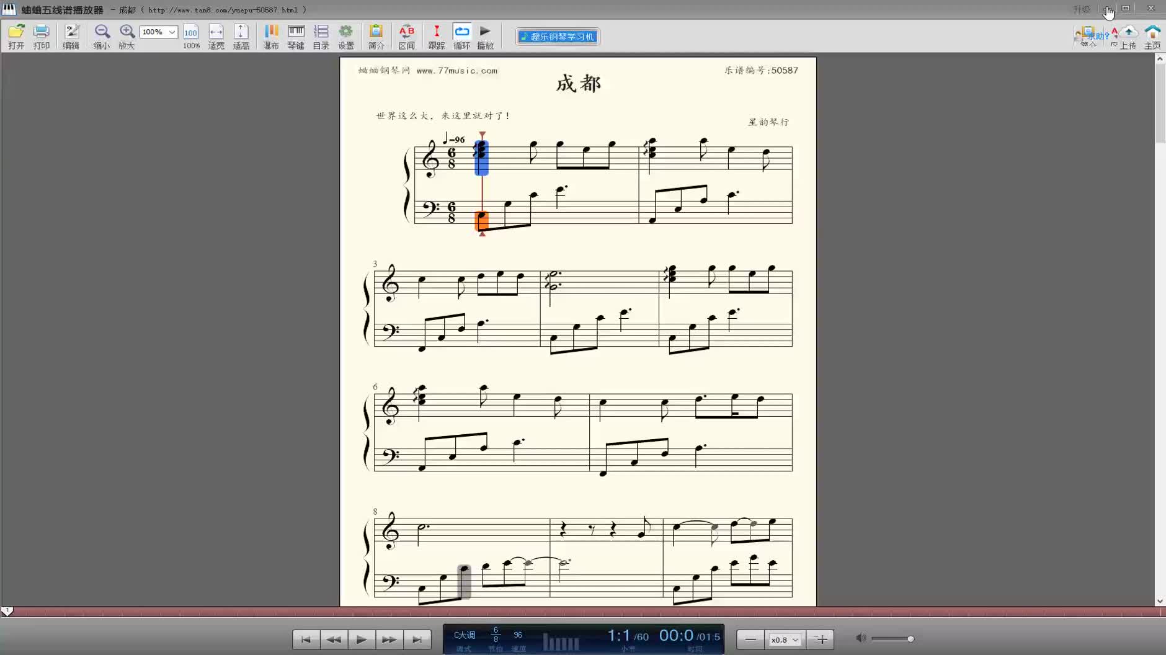
Task: Click the C大调 key signature display
Action: pyautogui.click(x=465, y=635)
